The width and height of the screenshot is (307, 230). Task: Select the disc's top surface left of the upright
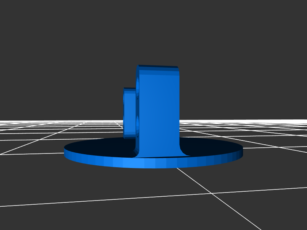[100, 147]
